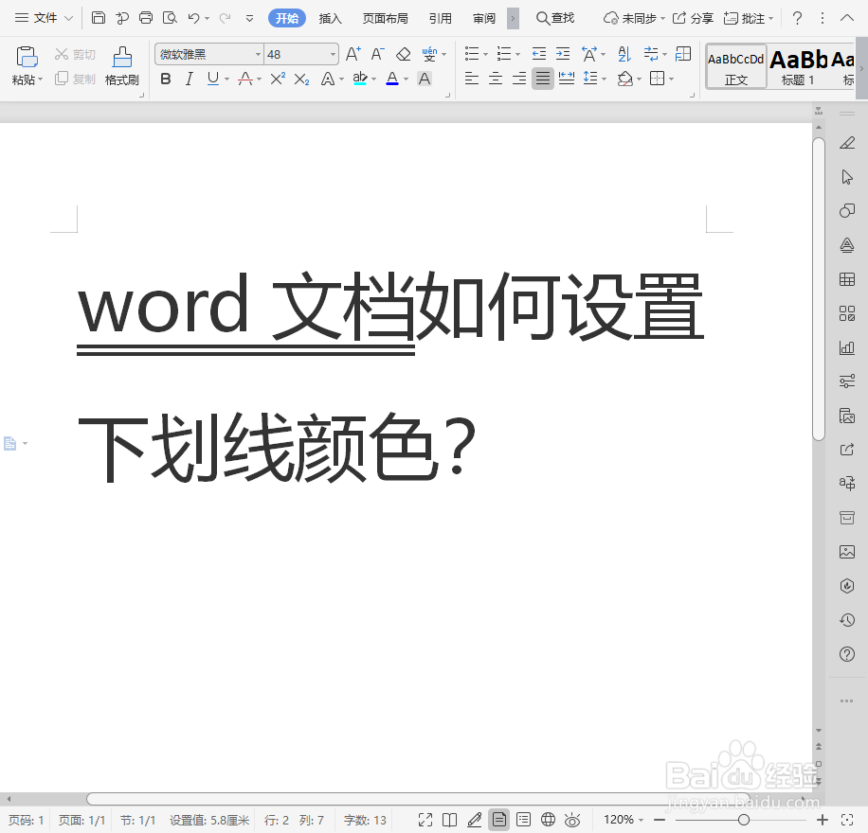Click the increase indent icon
Screen dimensions: 868x833
point(563,54)
